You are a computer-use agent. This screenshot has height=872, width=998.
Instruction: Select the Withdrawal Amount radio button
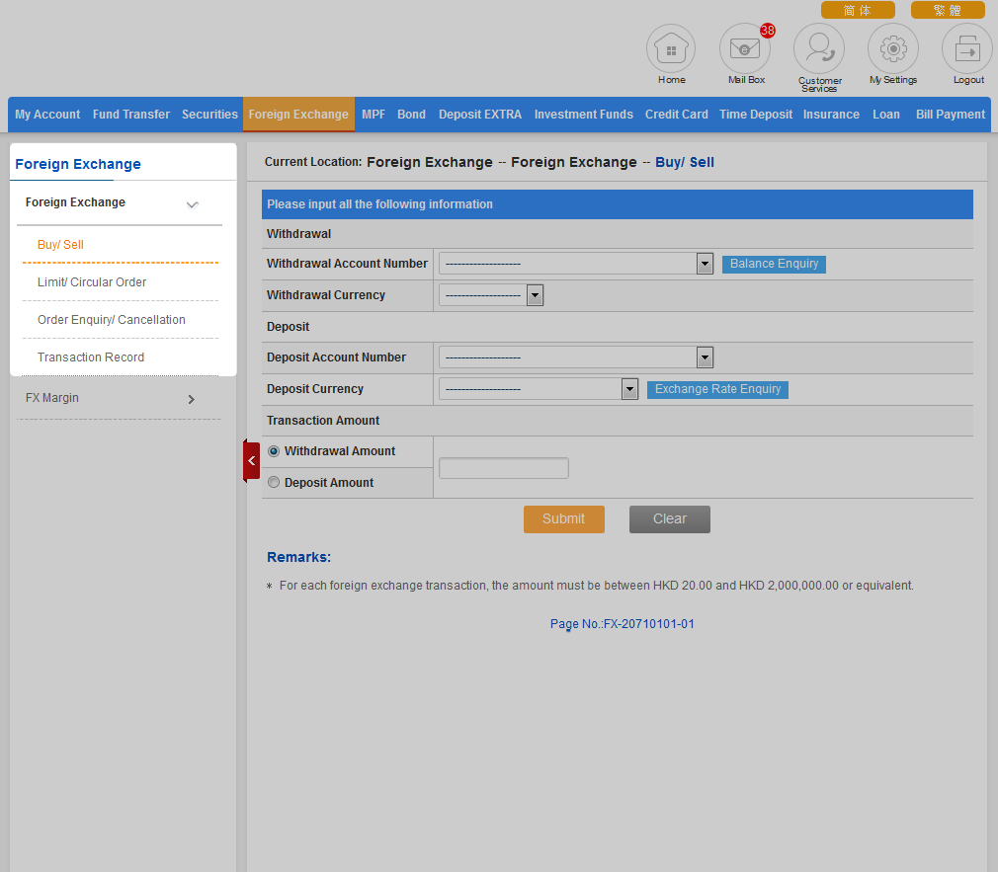pyautogui.click(x=274, y=451)
